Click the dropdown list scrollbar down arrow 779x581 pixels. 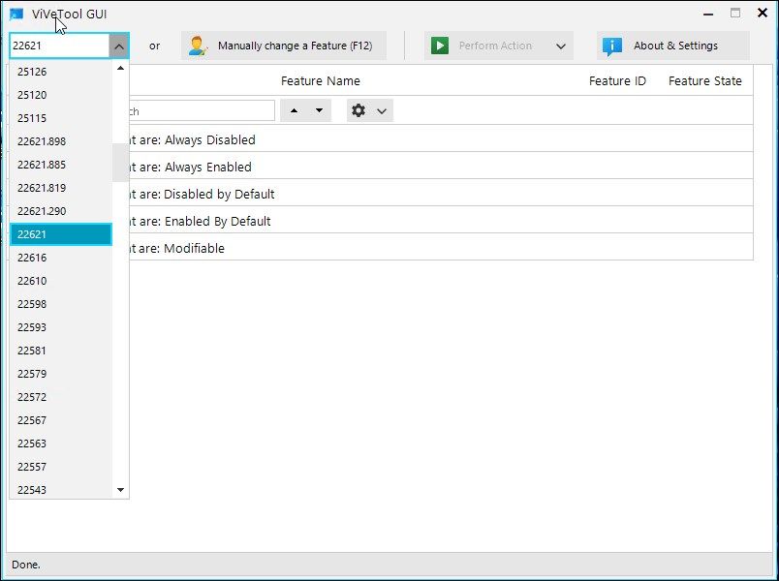(x=121, y=489)
